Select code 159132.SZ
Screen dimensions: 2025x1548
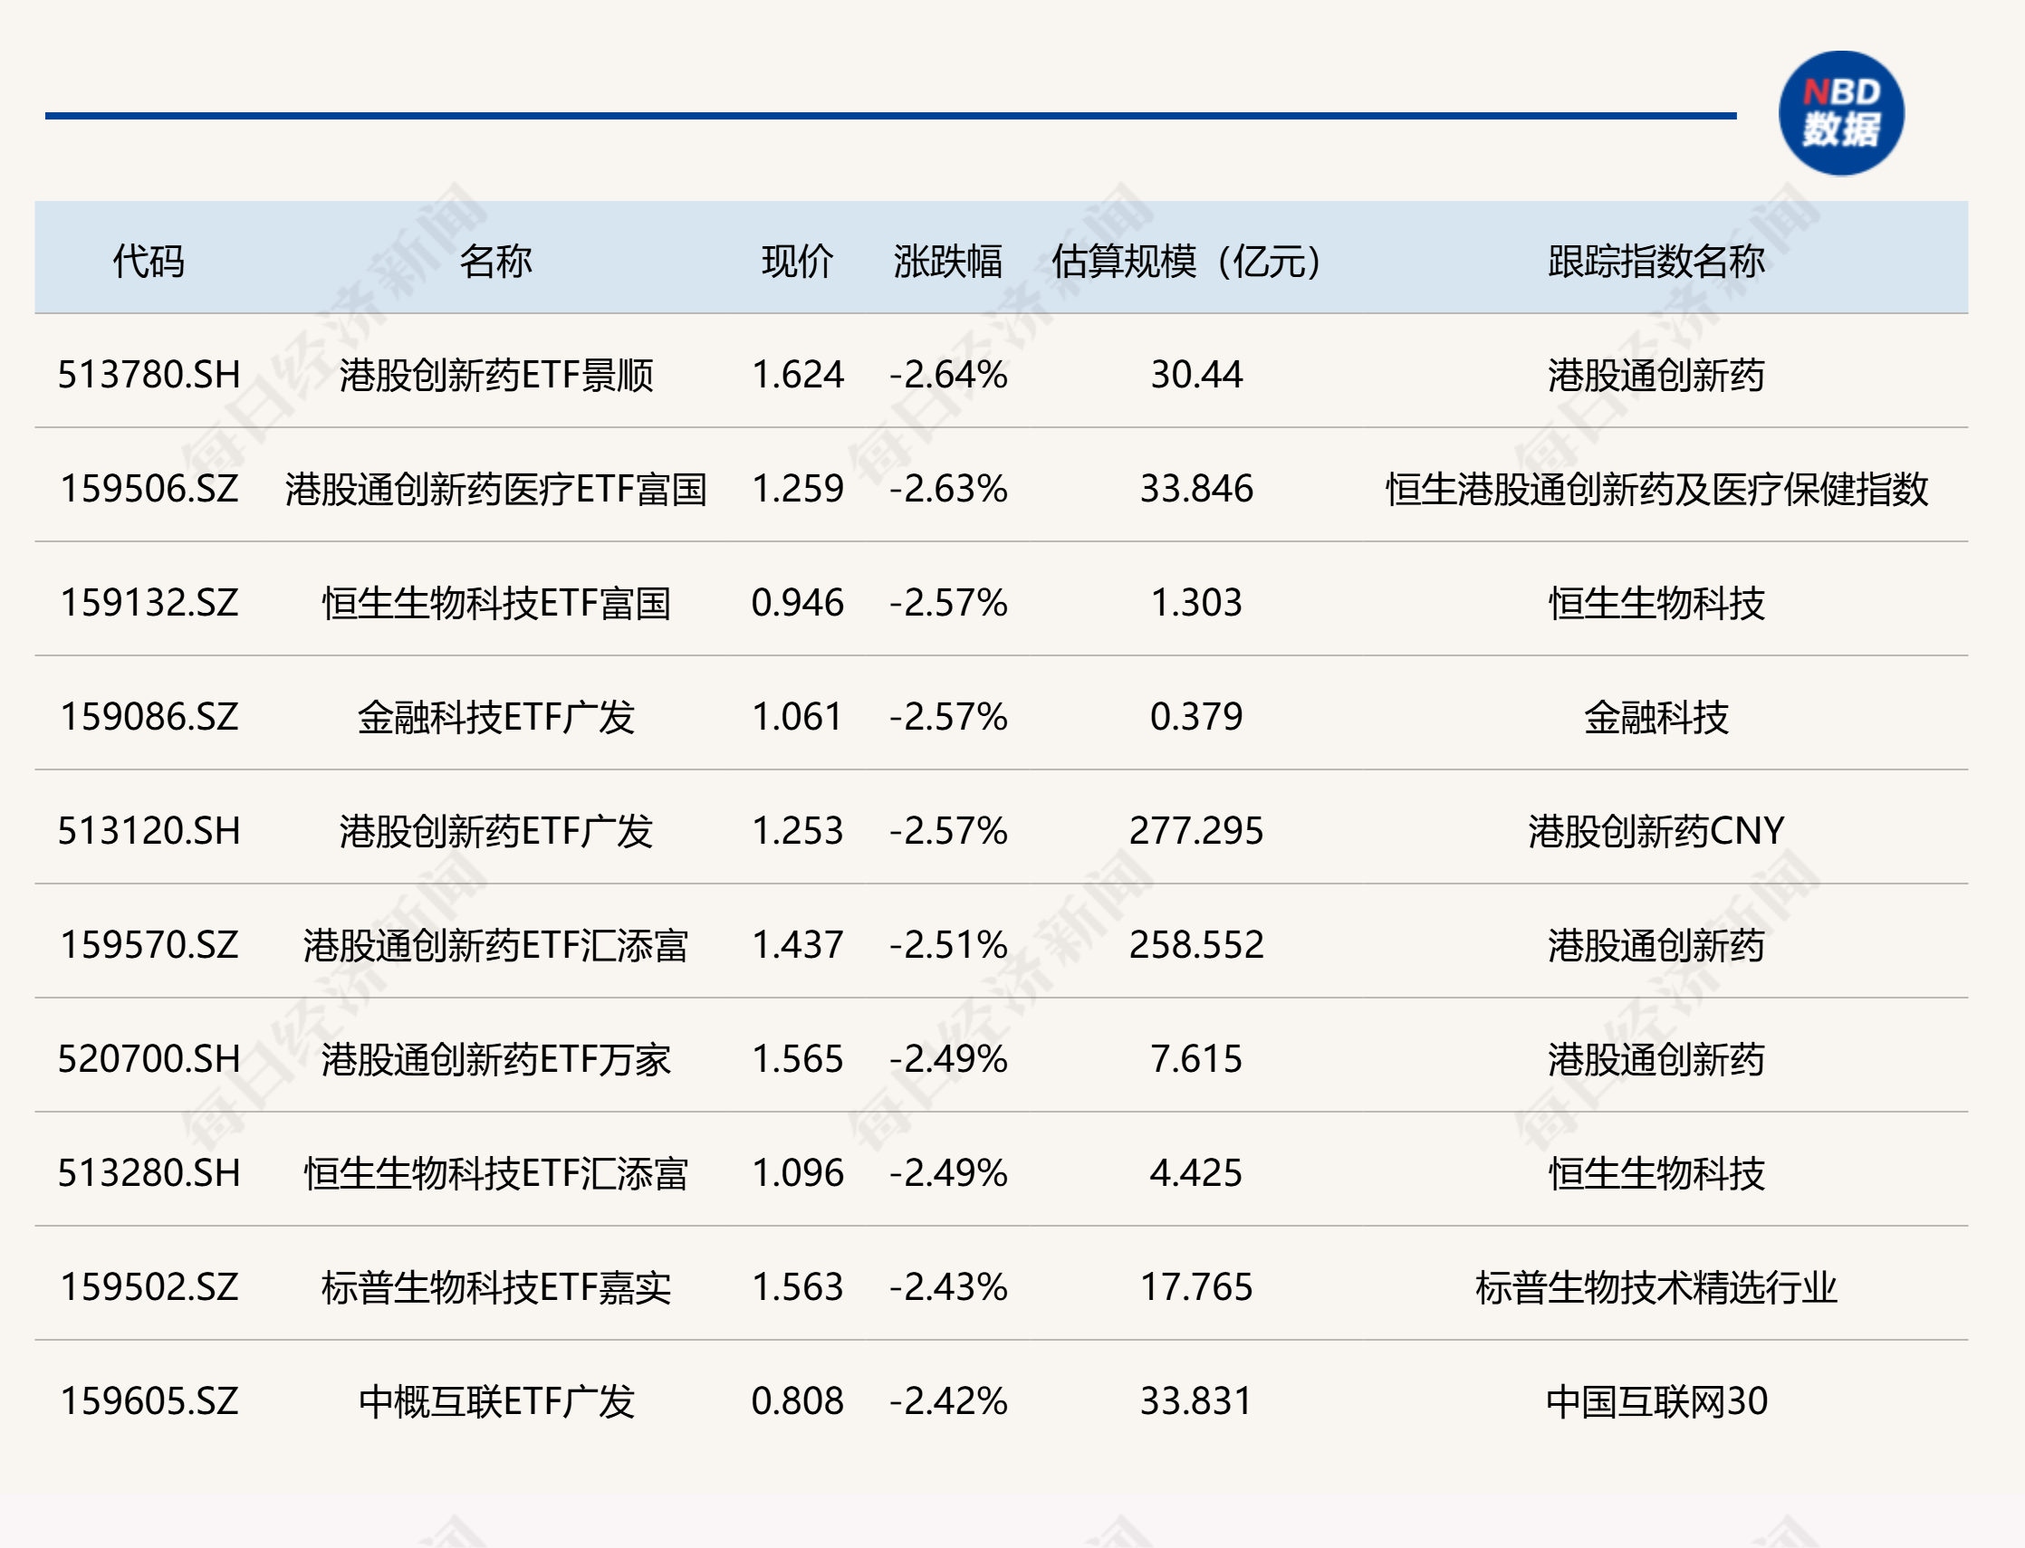(149, 604)
